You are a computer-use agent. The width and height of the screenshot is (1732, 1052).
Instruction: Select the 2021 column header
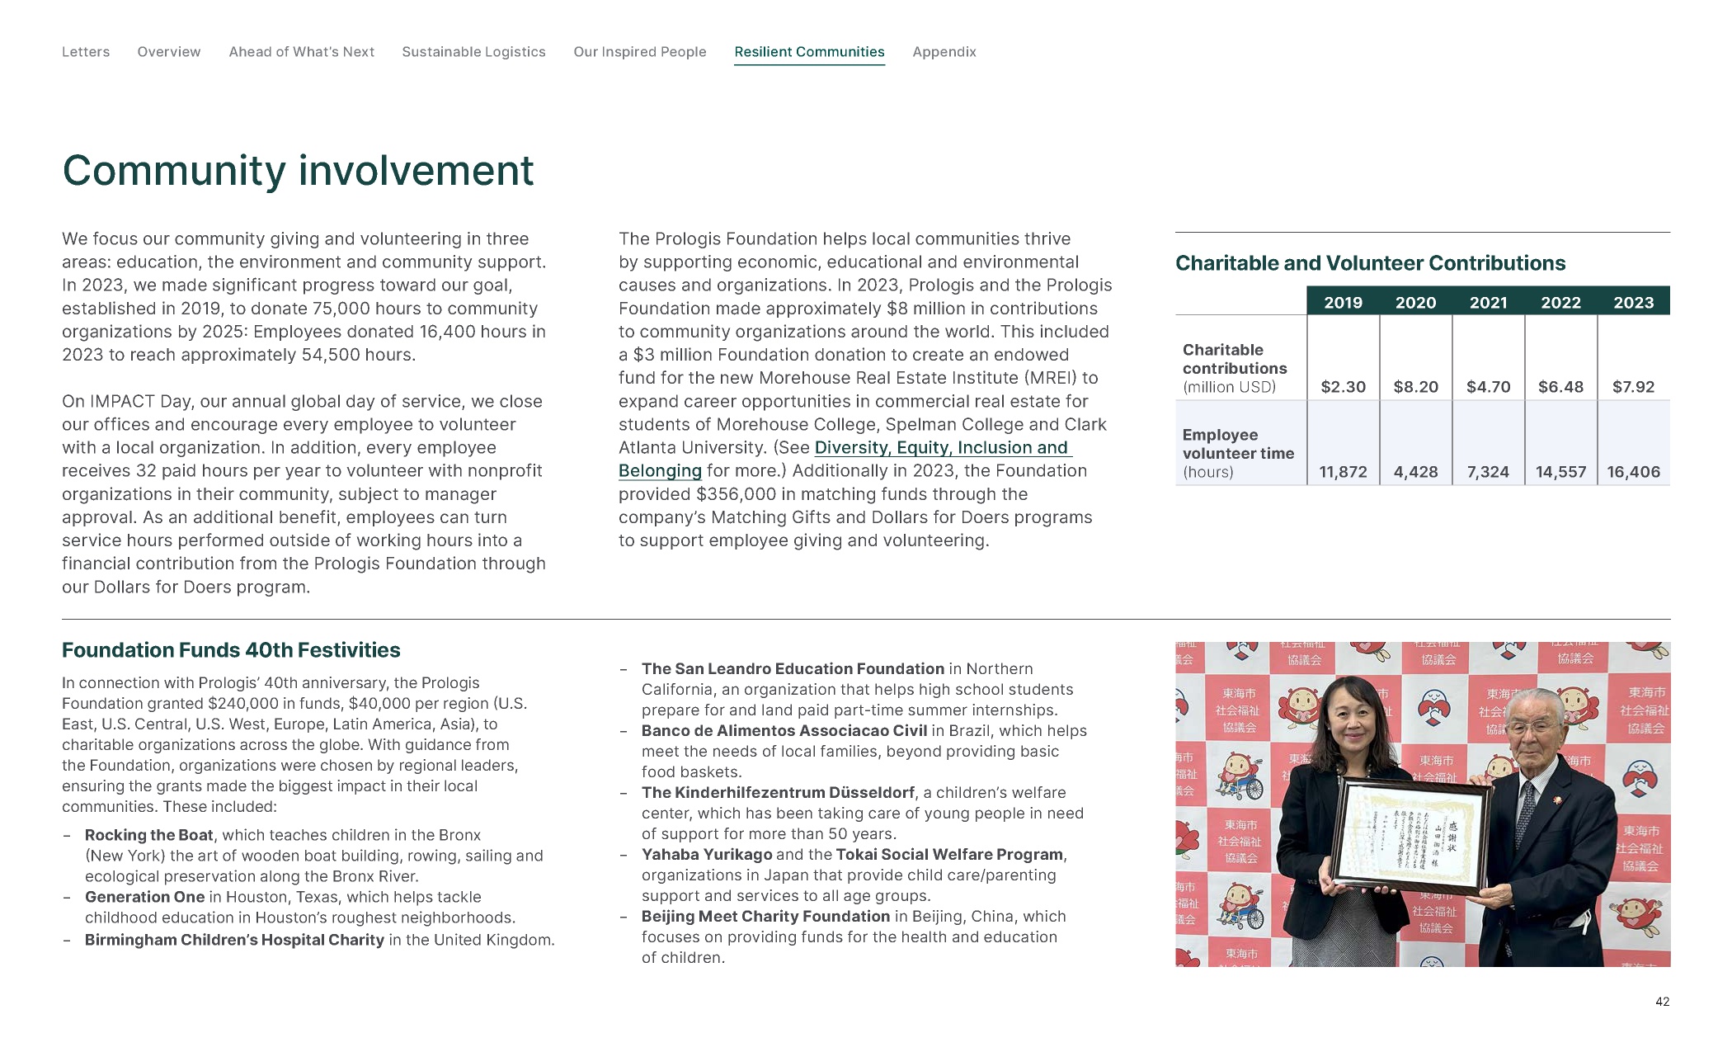click(x=1488, y=303)
